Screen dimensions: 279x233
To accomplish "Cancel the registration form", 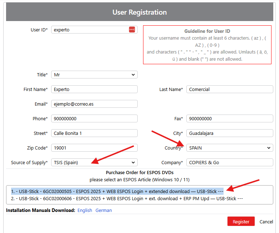I will tap(266, 222).
